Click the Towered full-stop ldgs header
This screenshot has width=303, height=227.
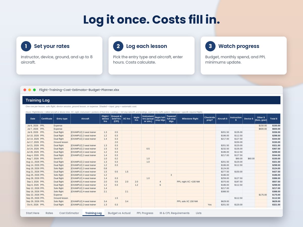(171, 119)
